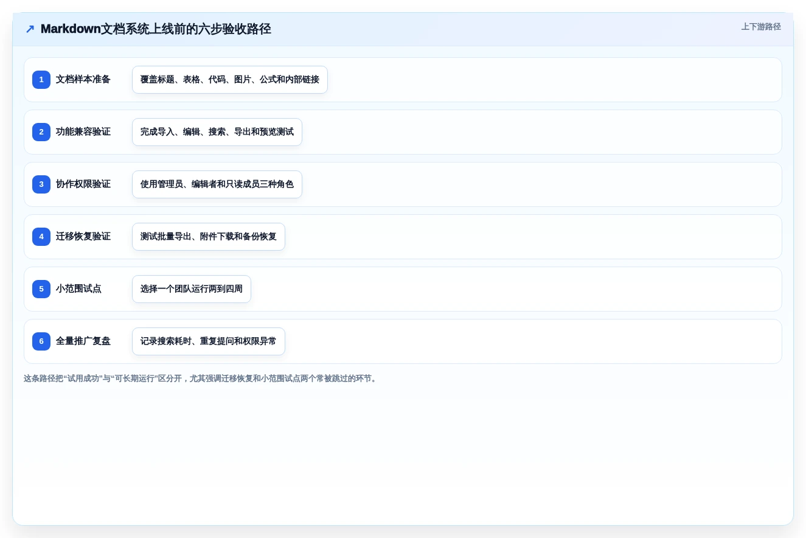Select step number badge 4
The image size is (806, 538).
click(x=41, y=237)
